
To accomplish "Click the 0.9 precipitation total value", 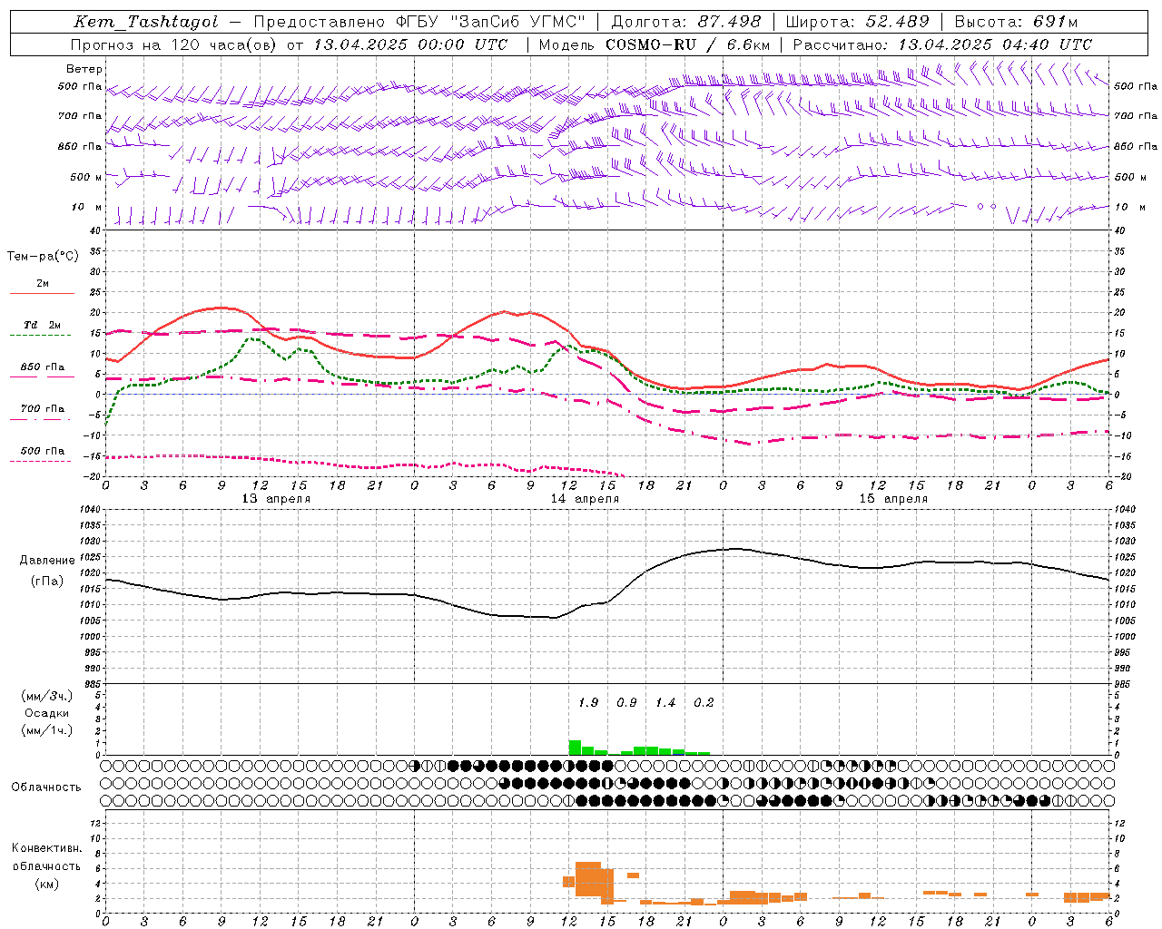I will click(626, 702).
